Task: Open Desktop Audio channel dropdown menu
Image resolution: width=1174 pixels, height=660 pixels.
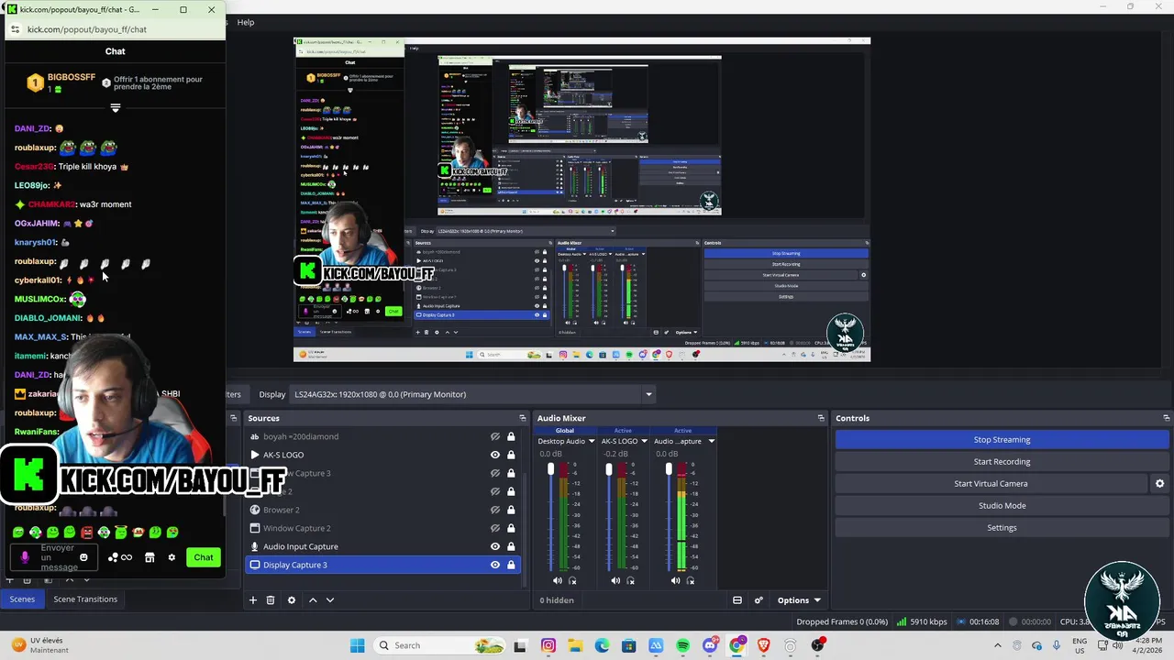Action: point(592,441)
